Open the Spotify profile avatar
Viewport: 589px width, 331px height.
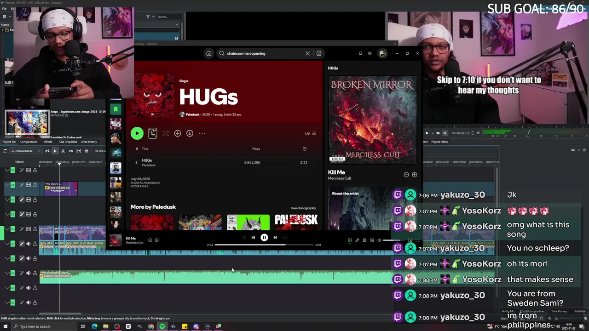(382, 53)
